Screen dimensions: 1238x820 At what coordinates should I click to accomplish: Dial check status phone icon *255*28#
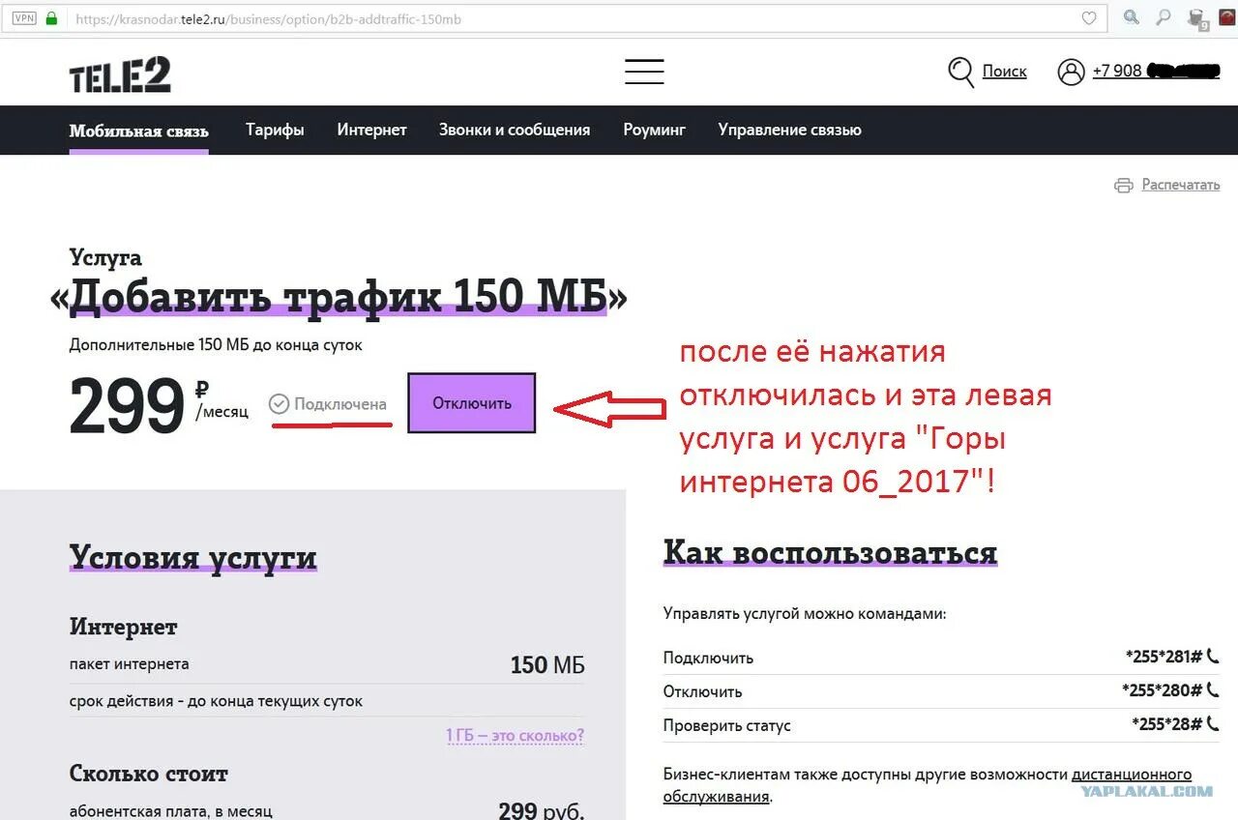click(x=1213, y=724)
